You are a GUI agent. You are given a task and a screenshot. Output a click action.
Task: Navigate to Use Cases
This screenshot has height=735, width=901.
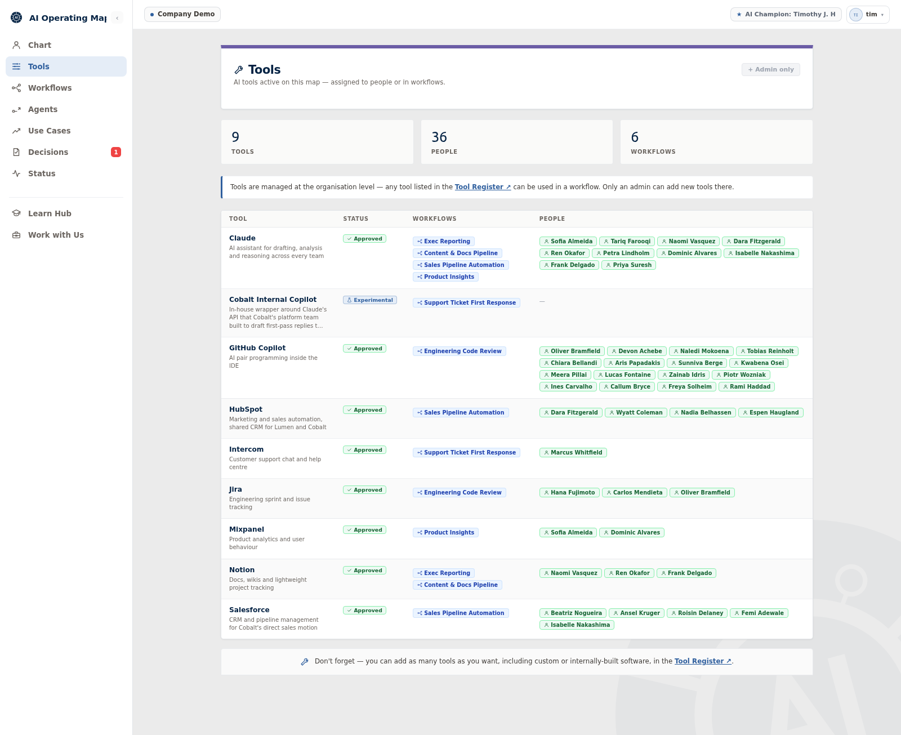click(66, 131)
